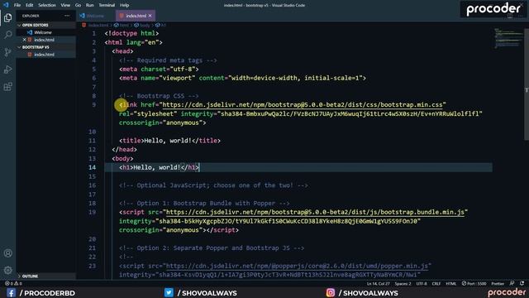Open the Manage gear icon
Screen dimensions: 529x298
[x=7, y=270]
